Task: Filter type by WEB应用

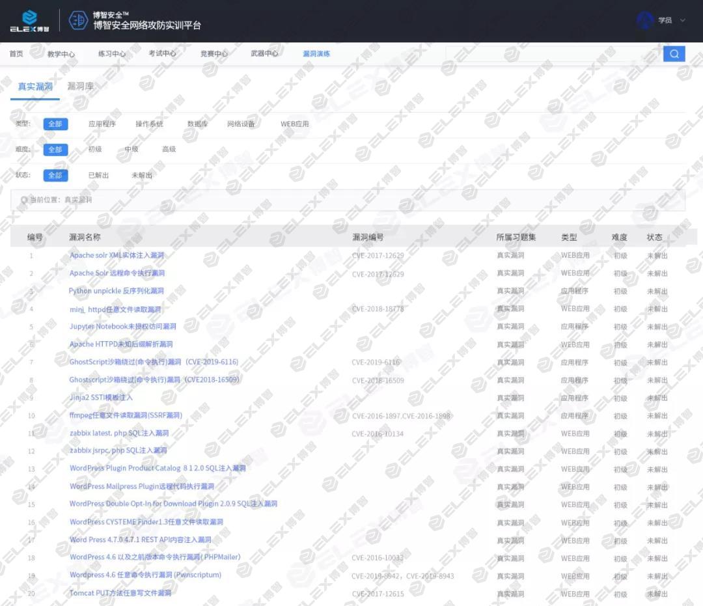Action: (x=295, y=124)
